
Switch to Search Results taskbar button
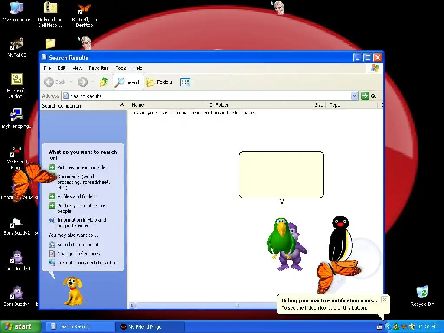point(80,327)
